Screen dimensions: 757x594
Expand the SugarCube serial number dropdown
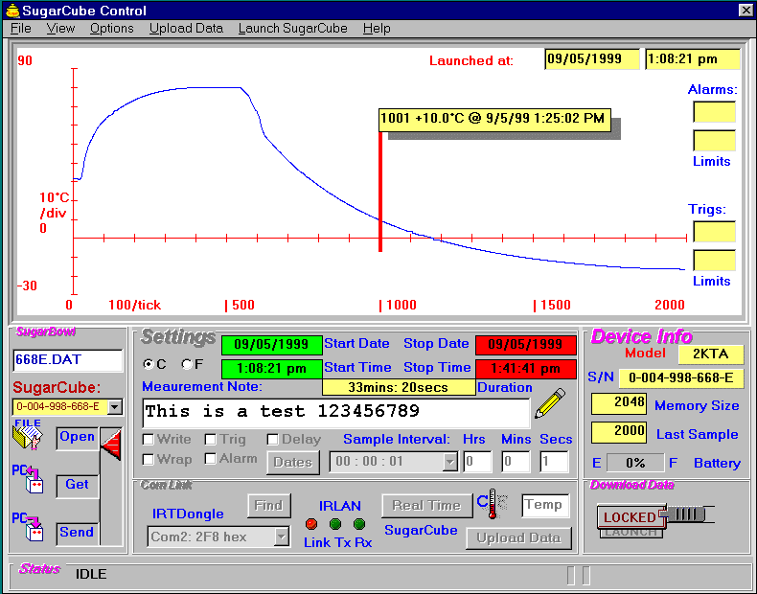click(x=115, y=407)
